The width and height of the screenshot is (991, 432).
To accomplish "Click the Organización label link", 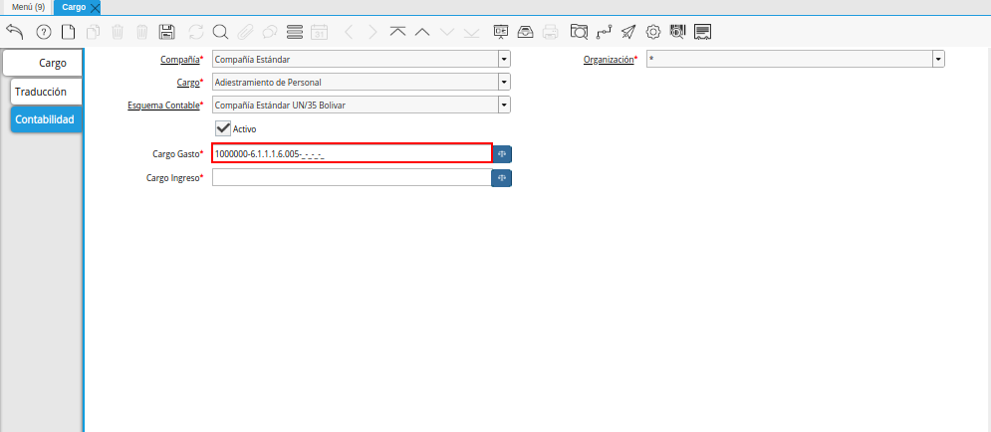I will tap(608, 60).
